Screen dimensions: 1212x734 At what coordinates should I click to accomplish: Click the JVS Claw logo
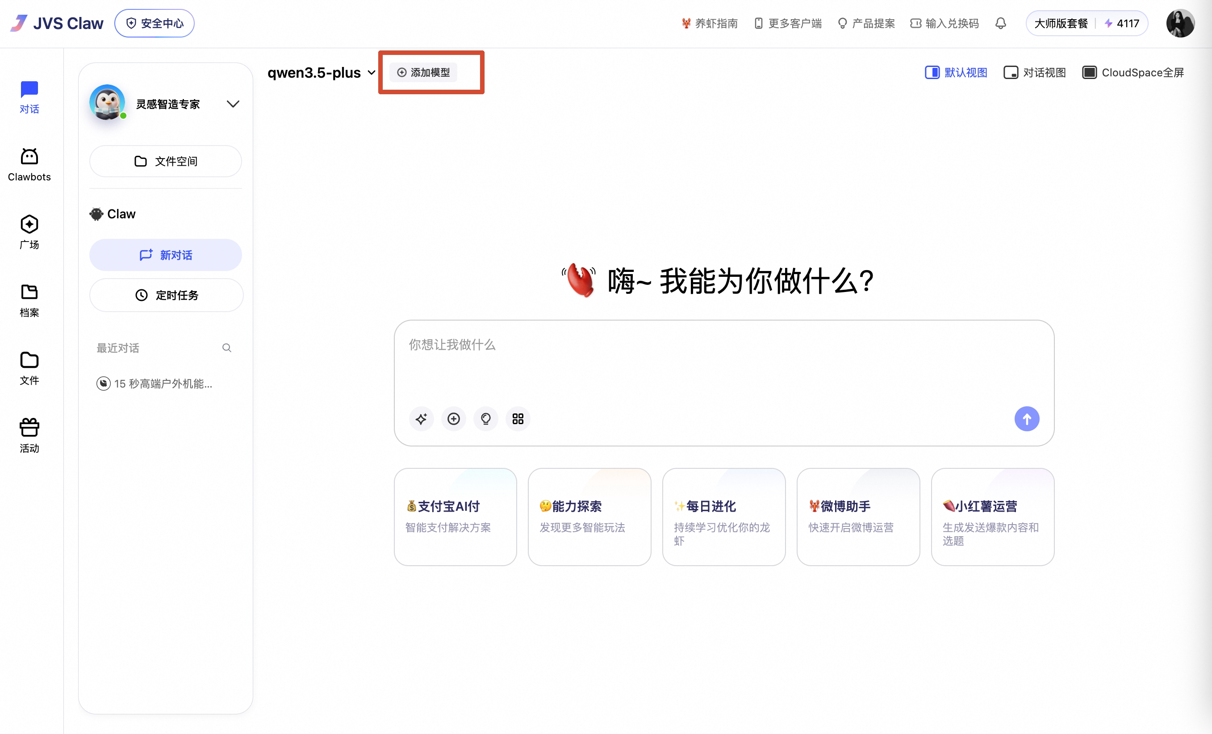(x=57, y=23)
